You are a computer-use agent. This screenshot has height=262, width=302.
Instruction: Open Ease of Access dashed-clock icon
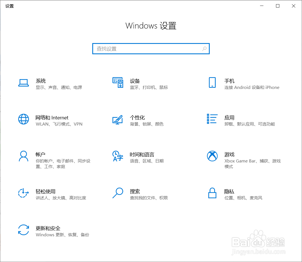pos(23,193)
